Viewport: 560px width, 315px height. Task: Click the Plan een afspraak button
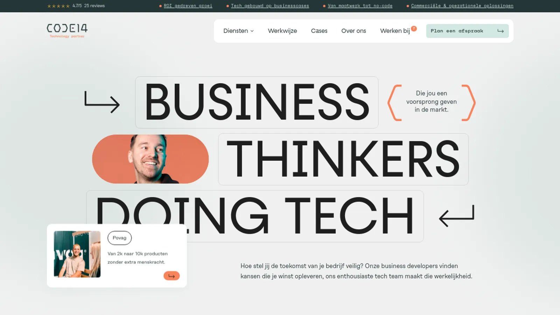click(467, 31)
